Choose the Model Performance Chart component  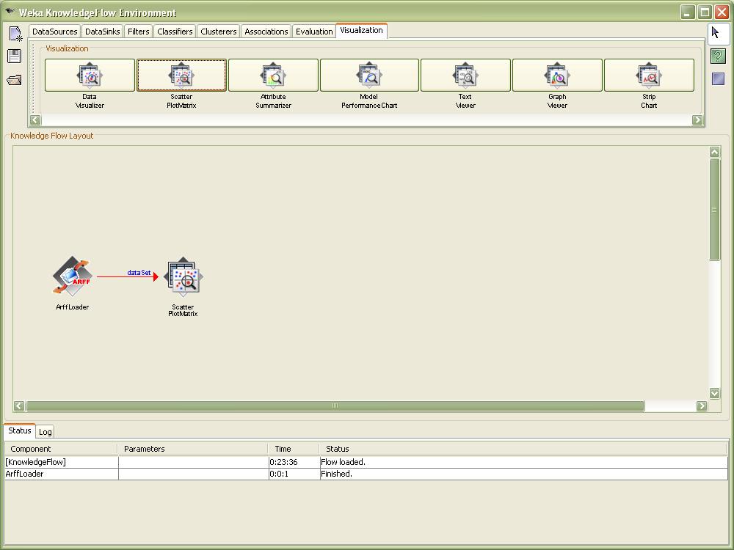pyautogui.click(x=369, y=76)
